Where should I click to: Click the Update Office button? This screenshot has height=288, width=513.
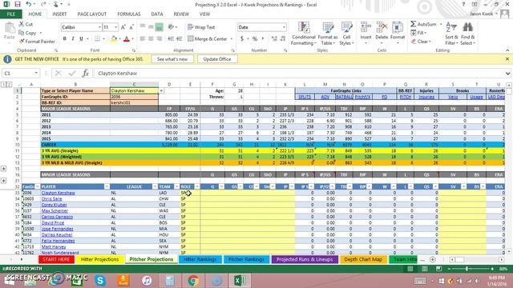[x=217, y=59]
